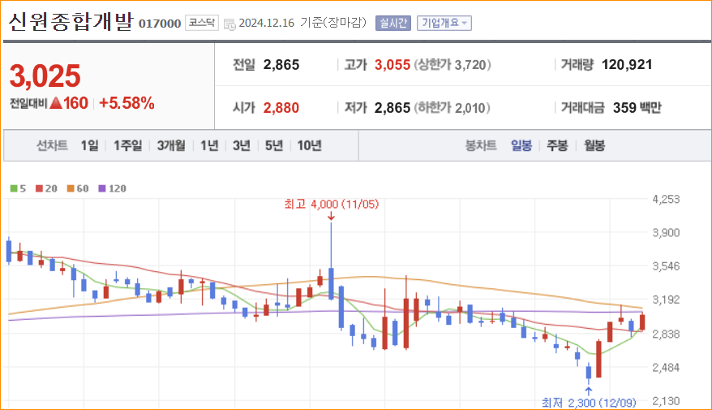712x410 pixels.
Task: Click the 최저 2,300 (12/09) low marker
Action: click(589, 402)
